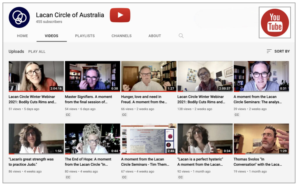Open the channel search magnifier icon
The height and width of the screenshot is (186, 298).
pyautogui.click(x=181, y=36)
